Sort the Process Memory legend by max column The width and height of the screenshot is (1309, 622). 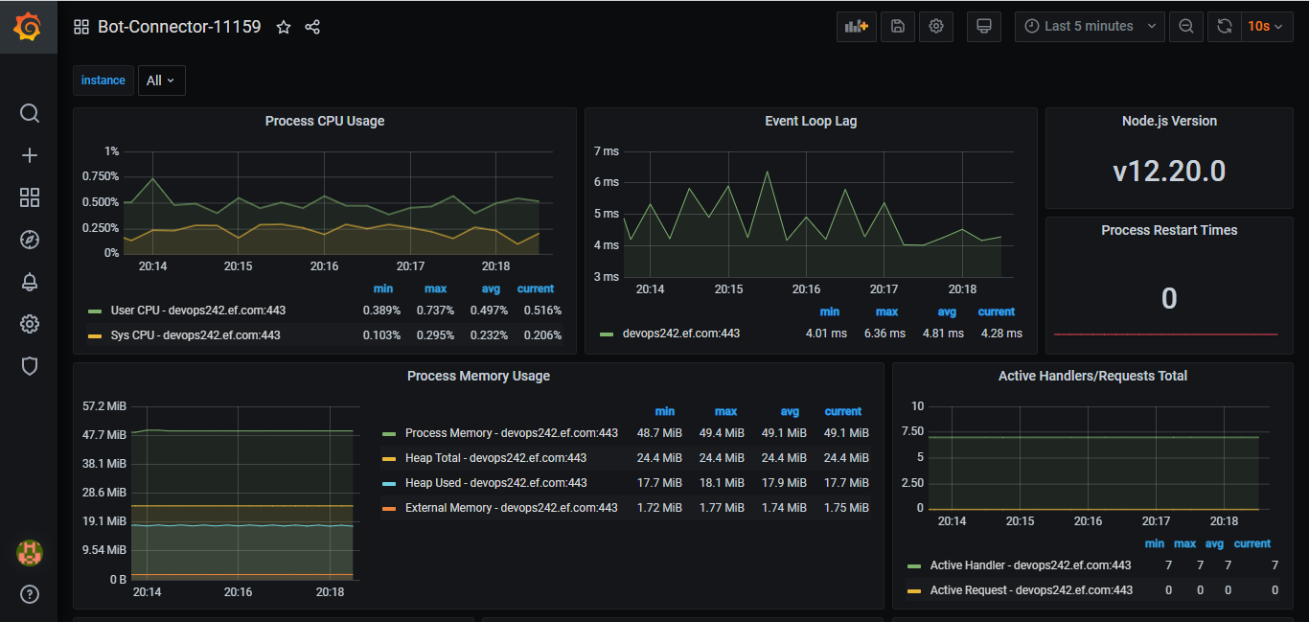[724, 411]
